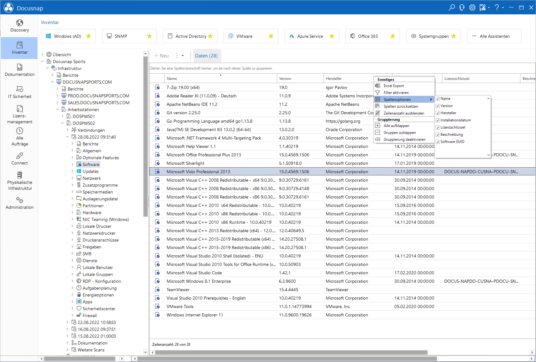Select Filter aktivieren menu entry
Viewport: 536px width, 362px height.
(x=404, y=93)
